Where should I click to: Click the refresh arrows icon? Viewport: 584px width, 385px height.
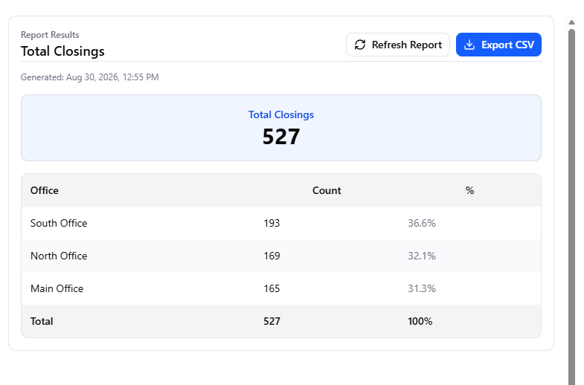[360, 45]
